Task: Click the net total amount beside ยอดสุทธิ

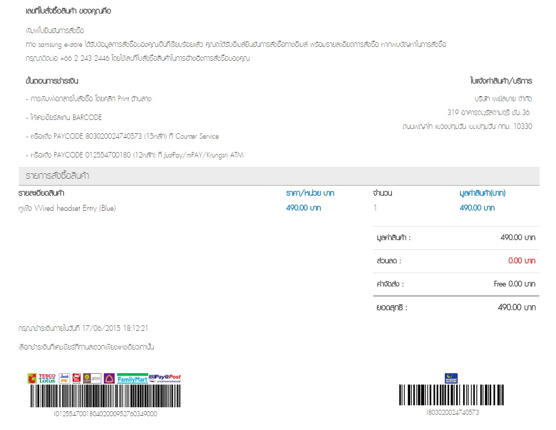Action: coord(516,307)
